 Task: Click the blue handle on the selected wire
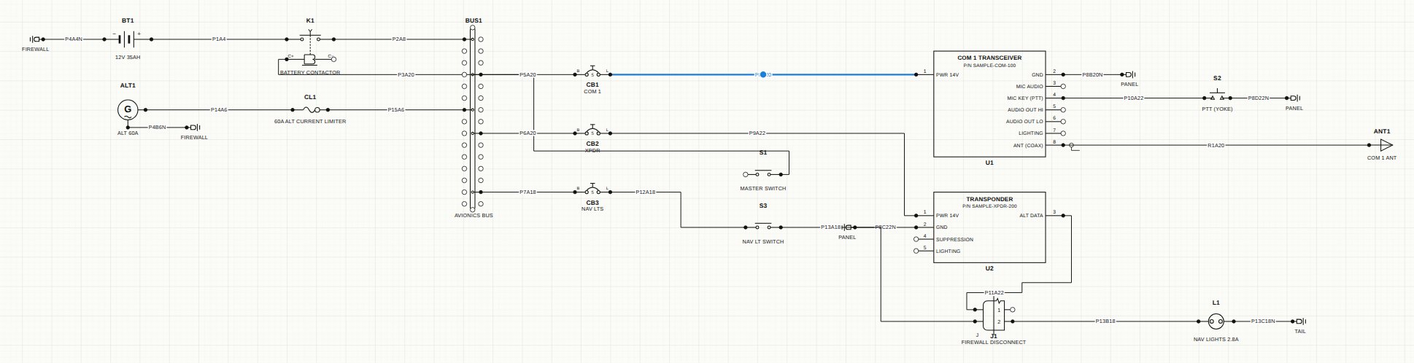[763, 74]
